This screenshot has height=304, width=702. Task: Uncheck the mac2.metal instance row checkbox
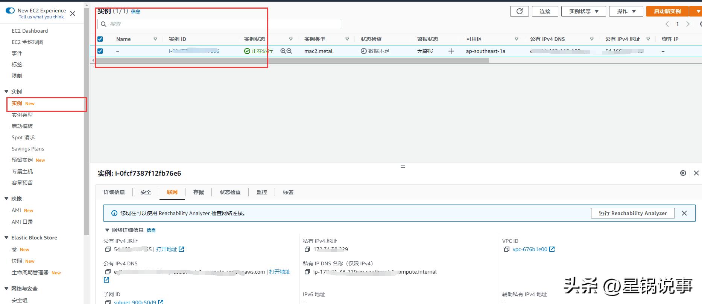100,51
